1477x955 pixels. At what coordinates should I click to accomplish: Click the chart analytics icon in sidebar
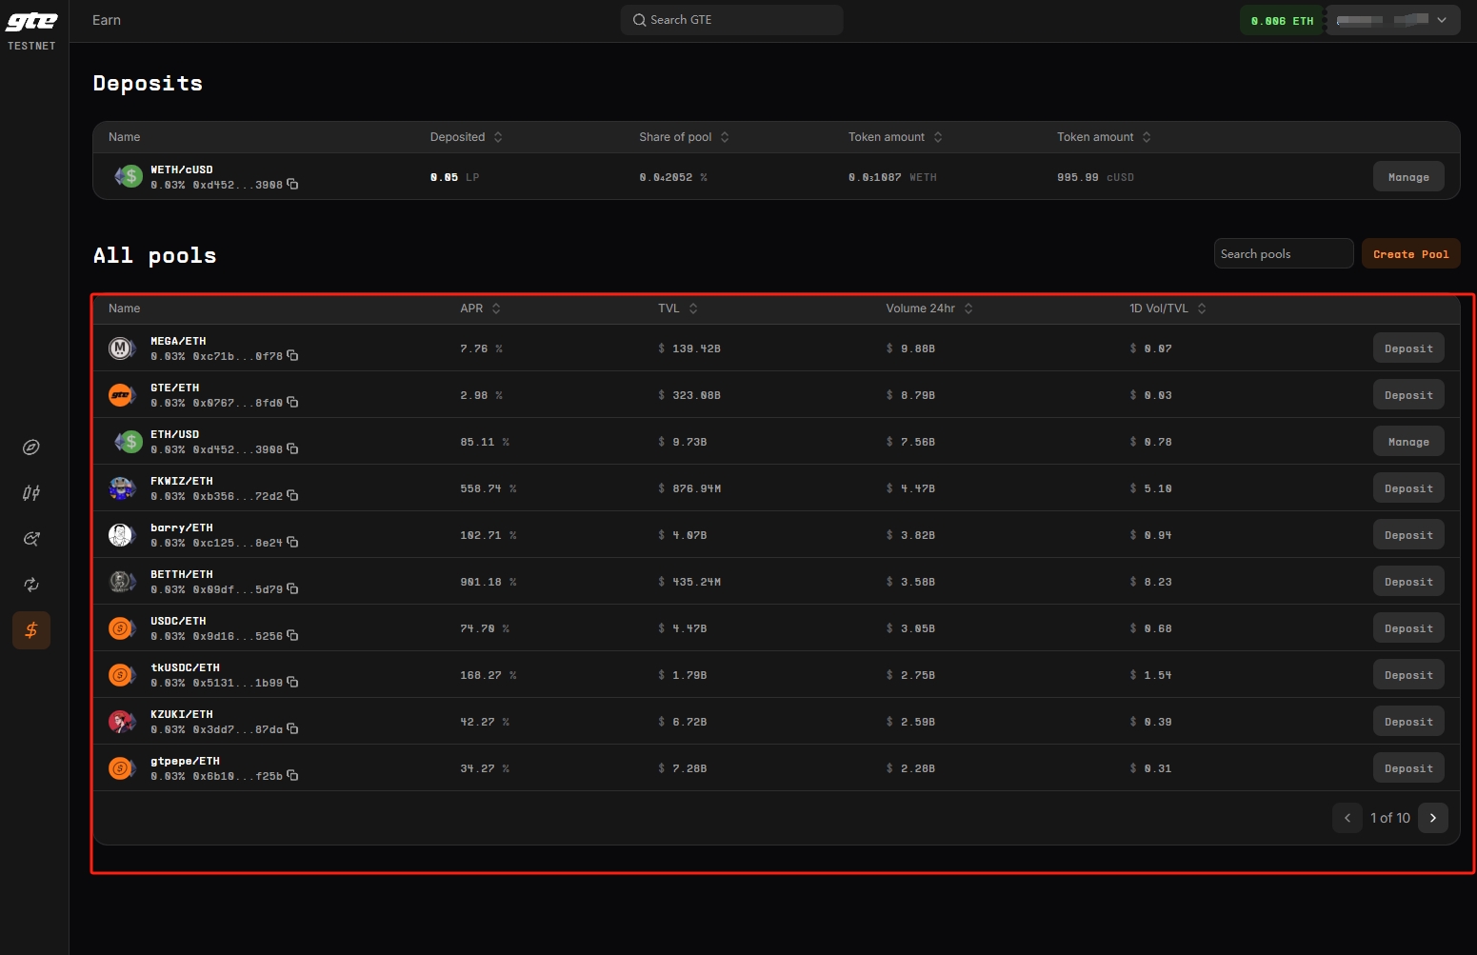[31, 539]
